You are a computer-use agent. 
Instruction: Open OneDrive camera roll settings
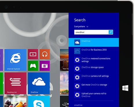(94, 77)
